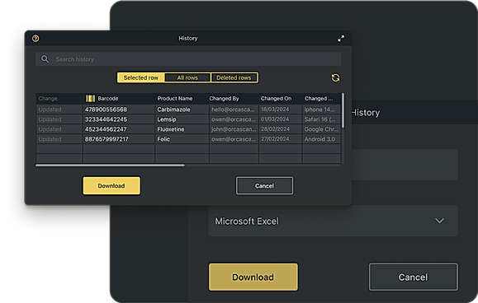The width and height of the screenshot is (478, 303).
Task: Expand History dialog with the arrows icon
Action: point(341,39)
